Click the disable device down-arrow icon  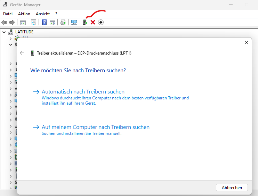[101, 22]
